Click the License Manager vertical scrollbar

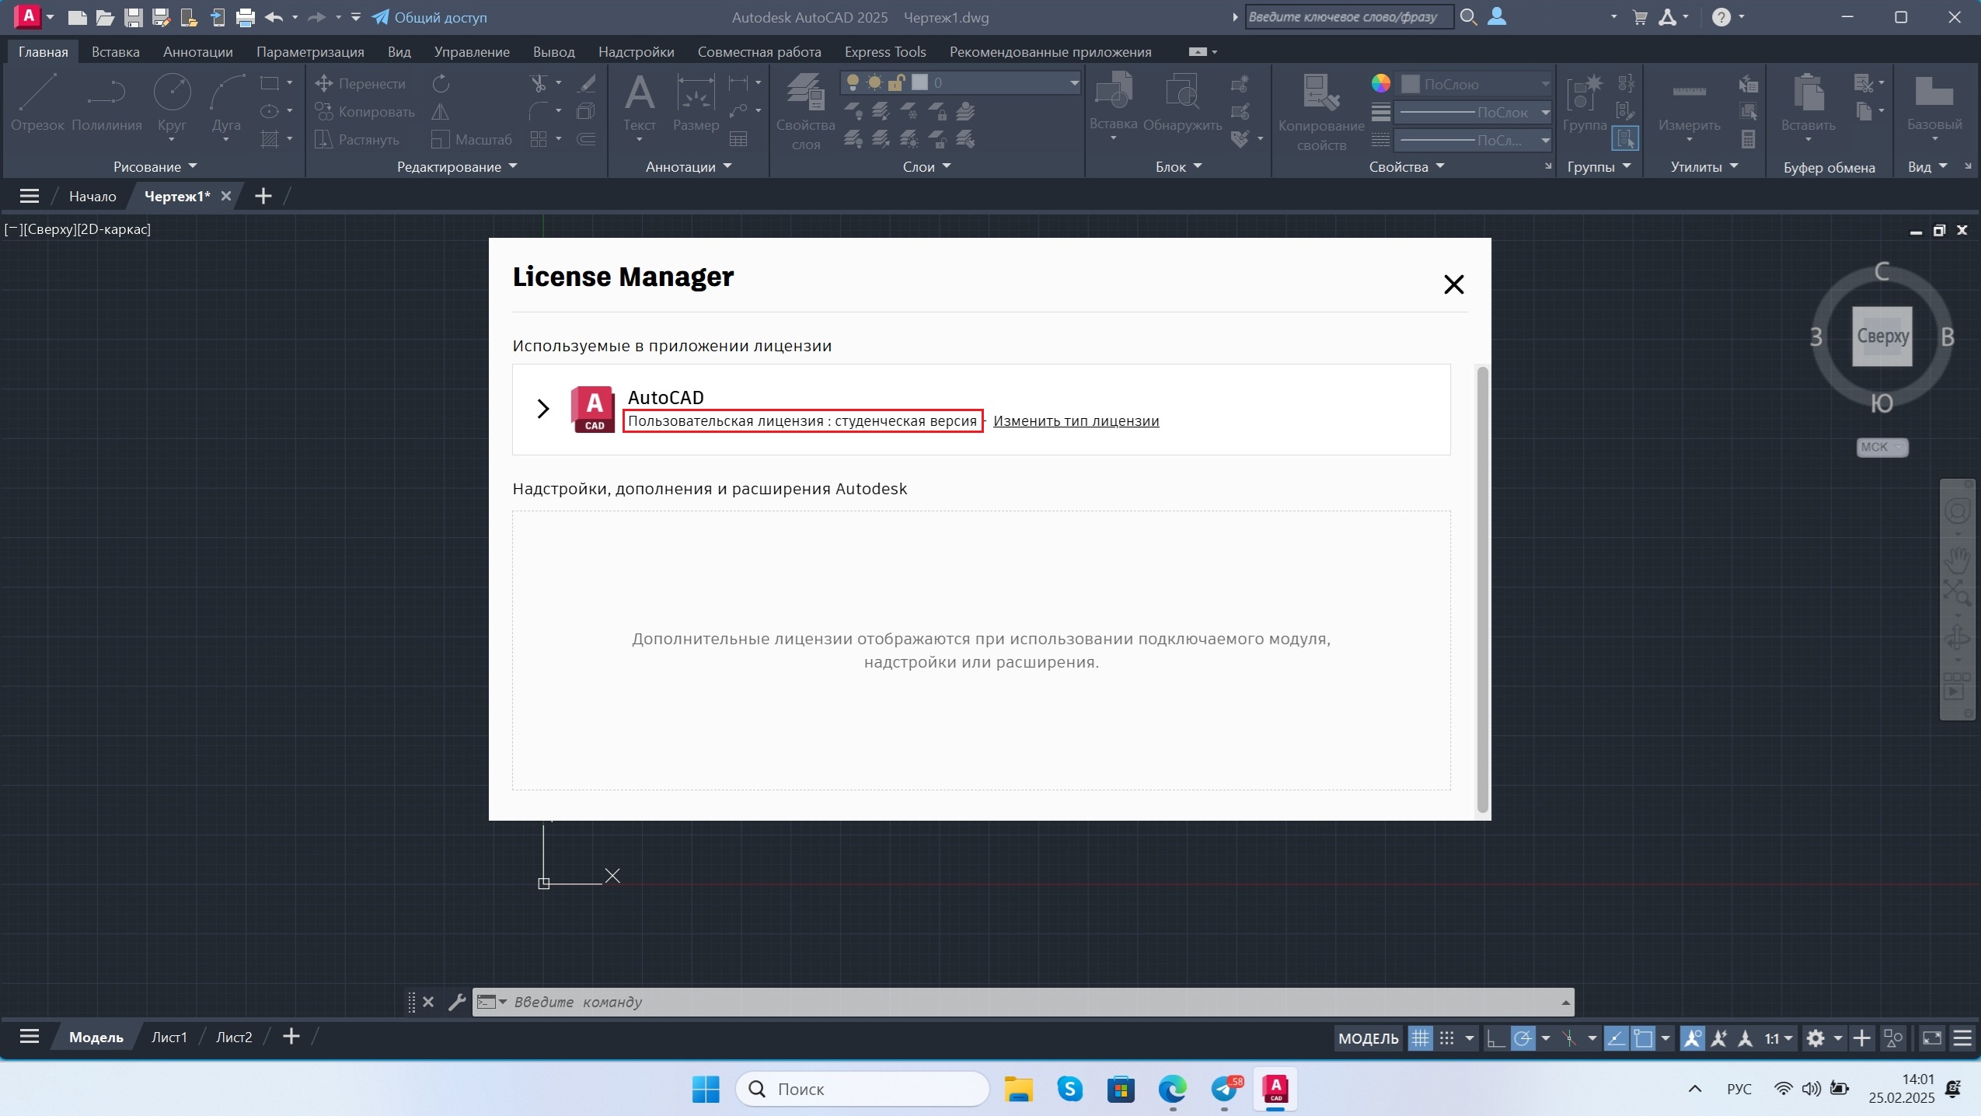coord(1482,589)
